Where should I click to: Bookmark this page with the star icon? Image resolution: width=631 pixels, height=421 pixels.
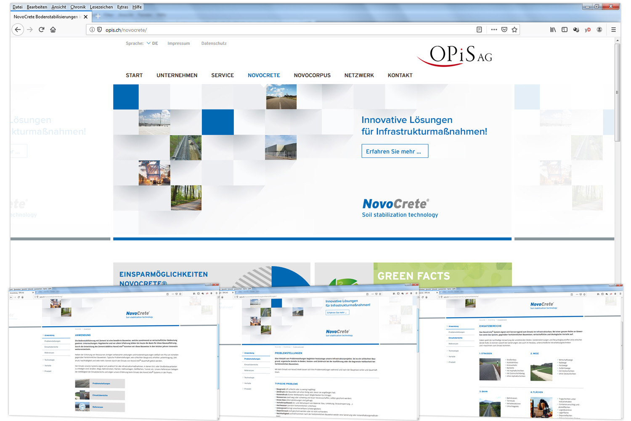(514, 29)
